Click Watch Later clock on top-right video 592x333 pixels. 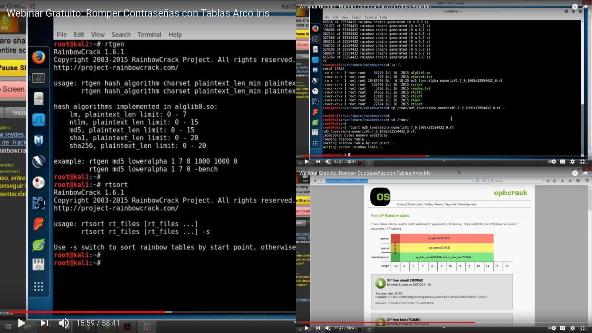coord(575,6)
